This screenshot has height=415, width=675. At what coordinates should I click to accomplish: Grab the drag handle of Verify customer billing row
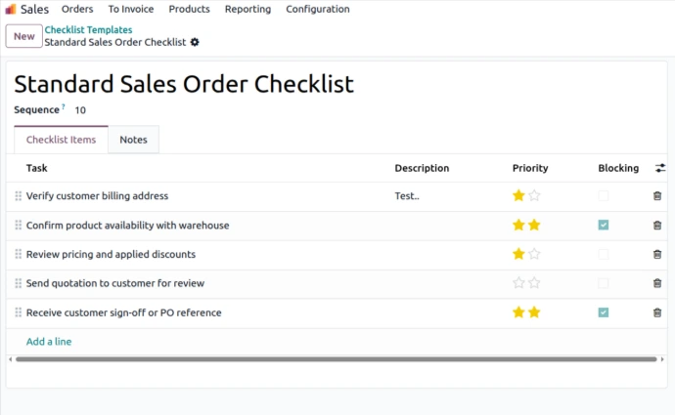pos(18,196)
